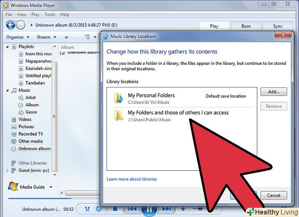Screen dimensions: 299x217
Task: Click the Unknown album disc icon
Action: 14,148
